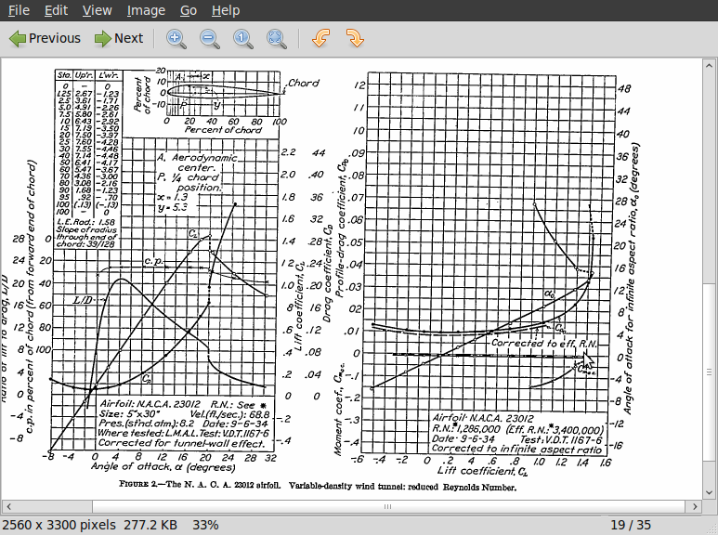The image size is (718, 535).
Task: Rotate image counterclockwise with orange arrow
Action: tap(320, 38)
